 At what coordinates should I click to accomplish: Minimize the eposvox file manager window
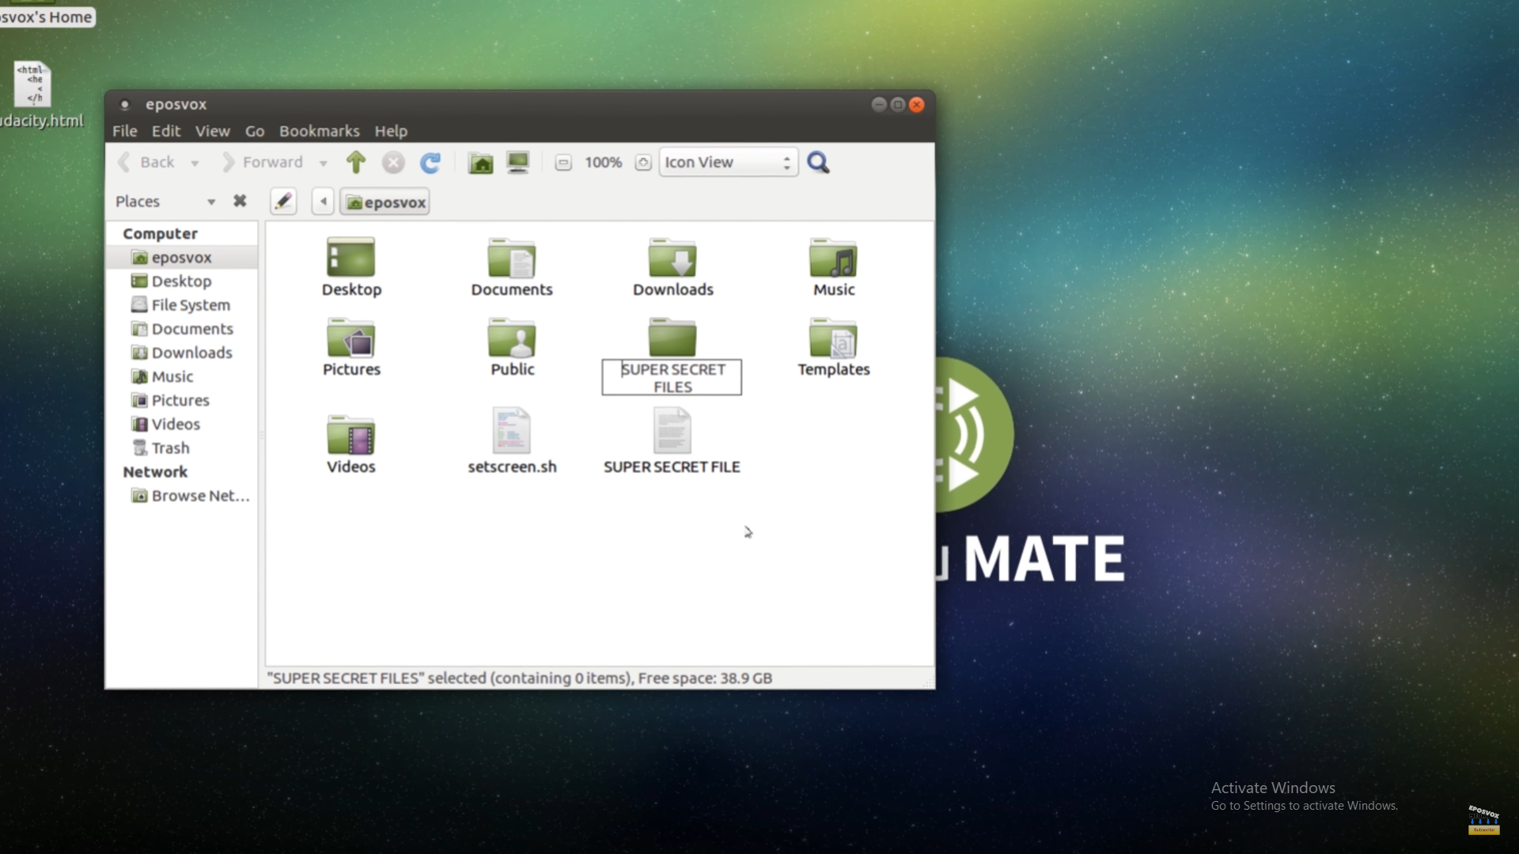click(x=879, y=104)
